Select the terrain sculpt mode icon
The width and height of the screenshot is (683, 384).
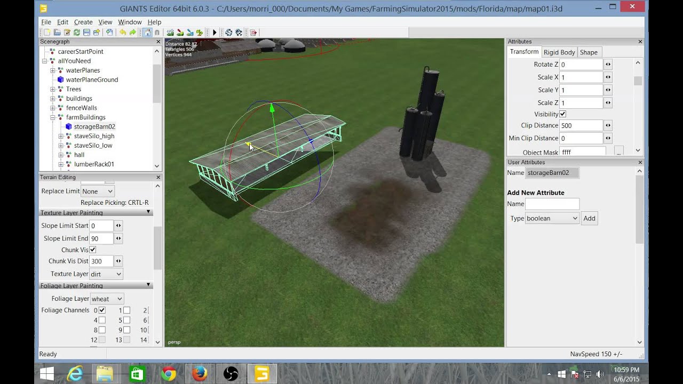(x=170, y=33)
